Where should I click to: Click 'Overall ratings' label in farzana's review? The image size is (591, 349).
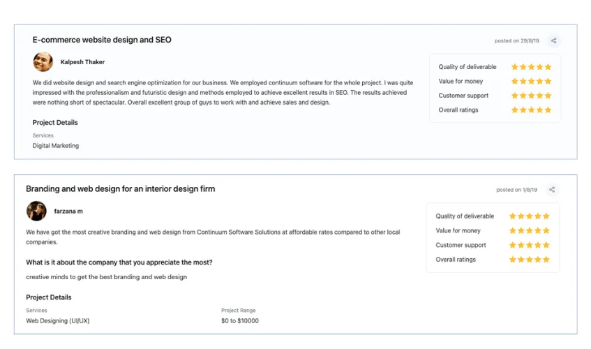point(456,259)
